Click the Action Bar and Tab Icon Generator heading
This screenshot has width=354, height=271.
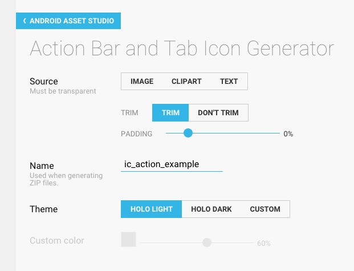[x=182, y=48]
